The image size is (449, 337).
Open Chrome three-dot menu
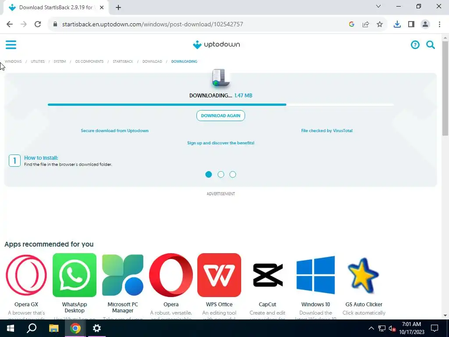(439, 24)
